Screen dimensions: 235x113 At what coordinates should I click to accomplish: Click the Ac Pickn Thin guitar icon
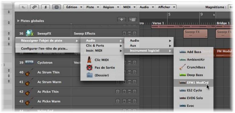[29, 91]
